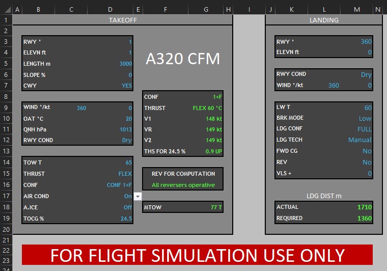387x271 pixels.
Task: Select column D header
Action: coord(110,10)
